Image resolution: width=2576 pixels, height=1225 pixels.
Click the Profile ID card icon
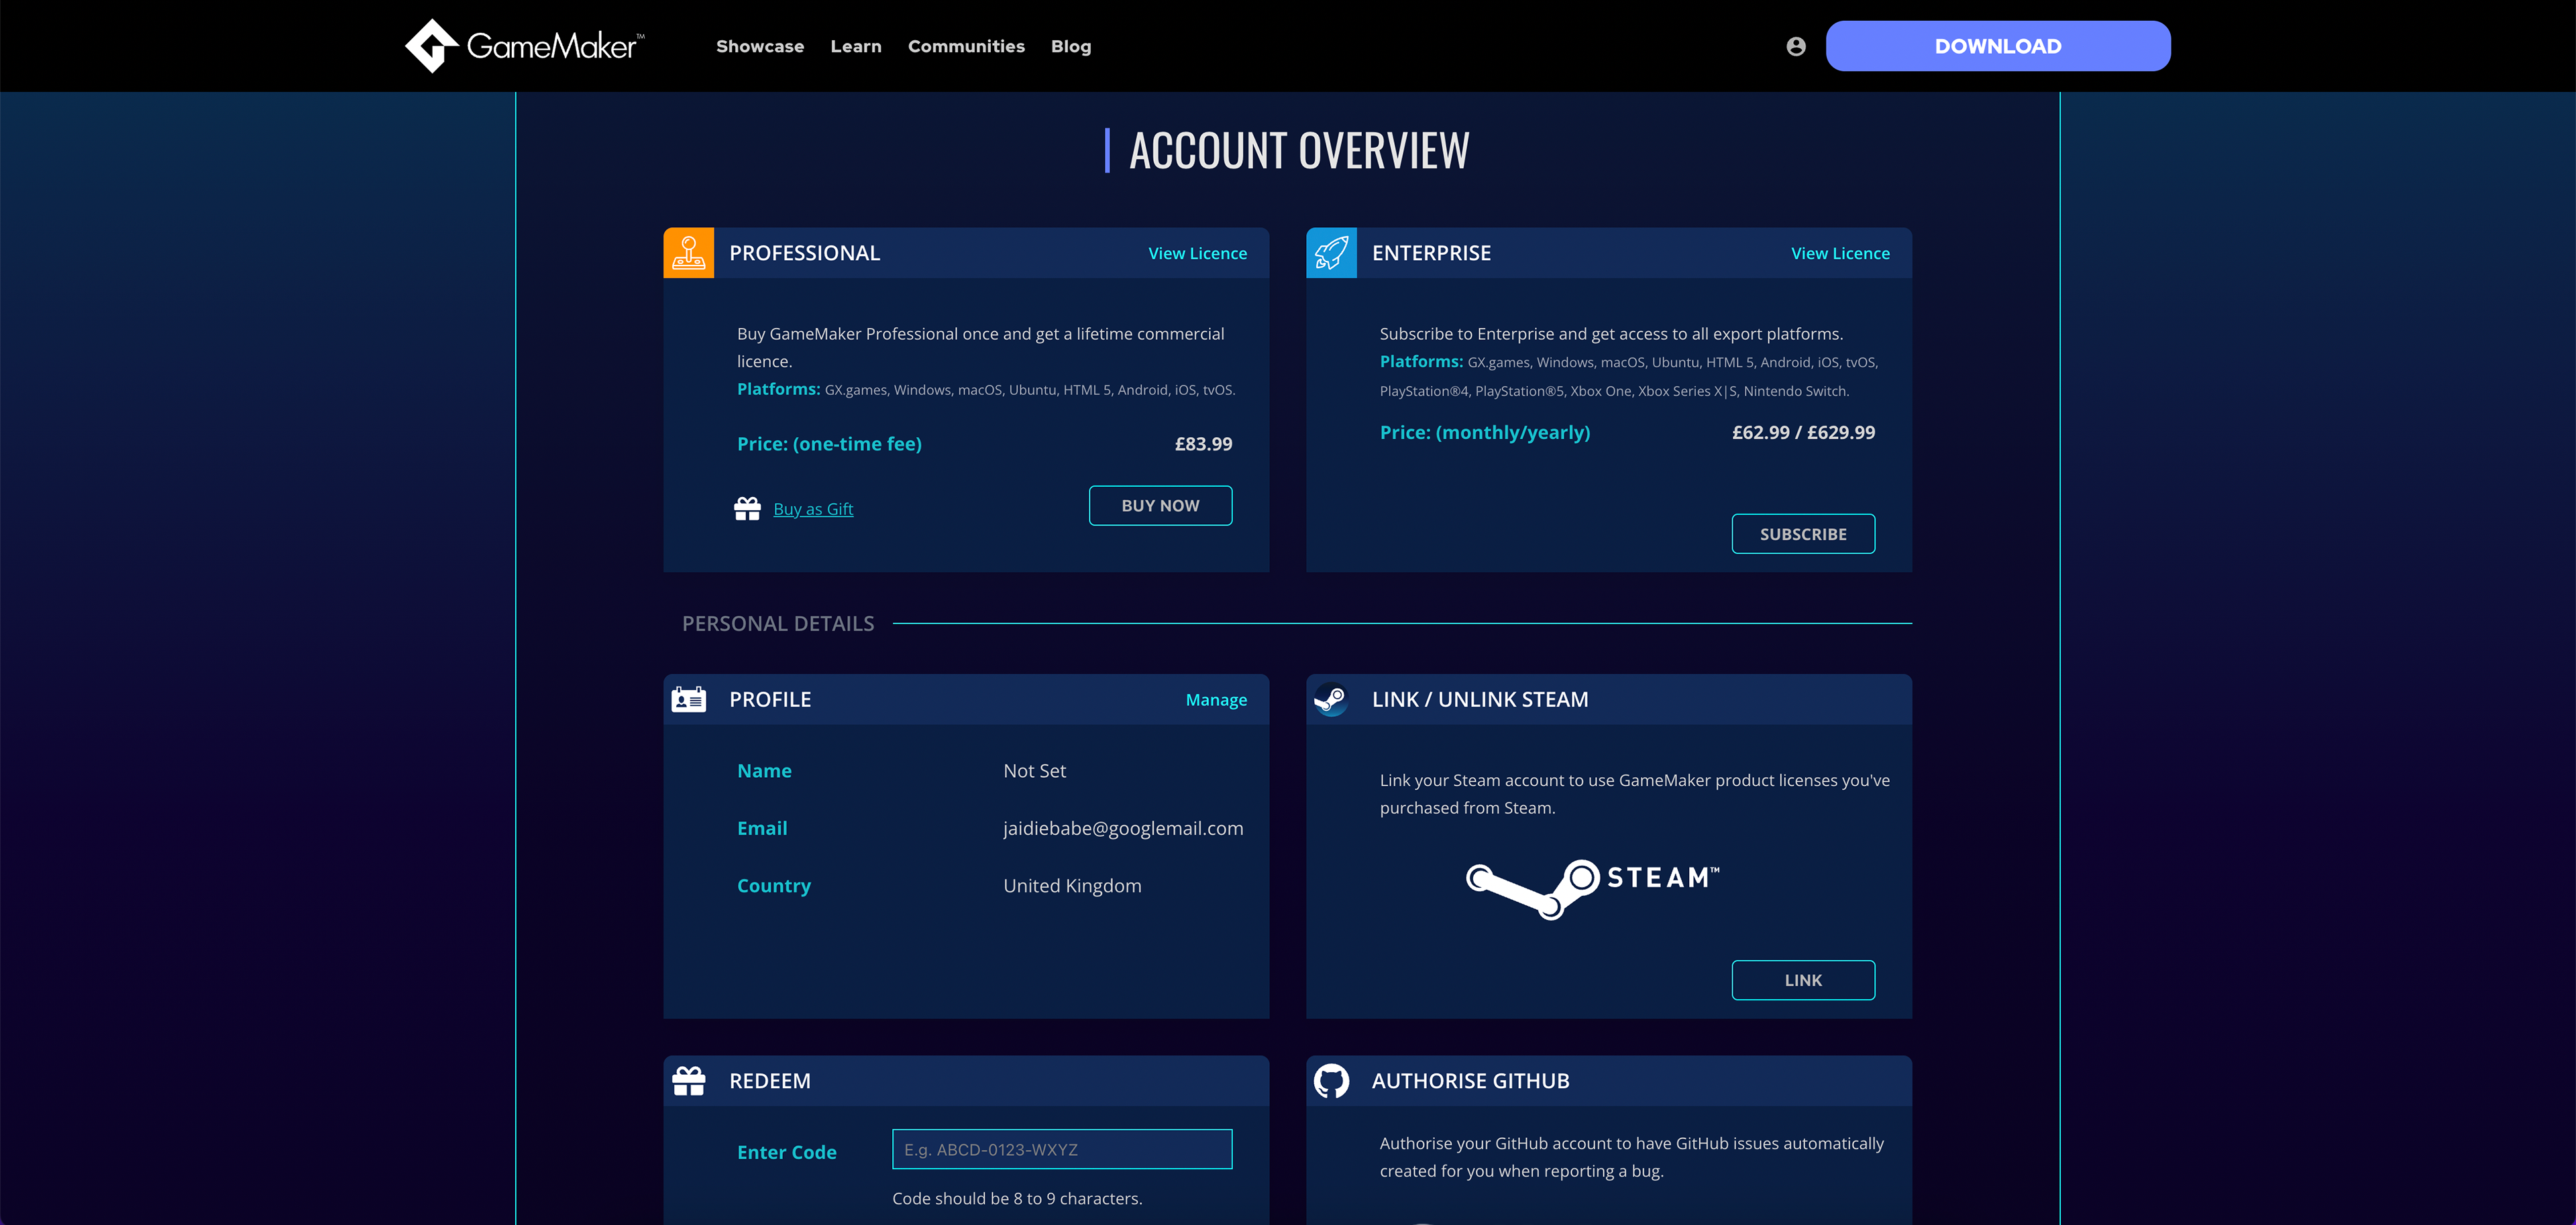click(x=689, y=699)
